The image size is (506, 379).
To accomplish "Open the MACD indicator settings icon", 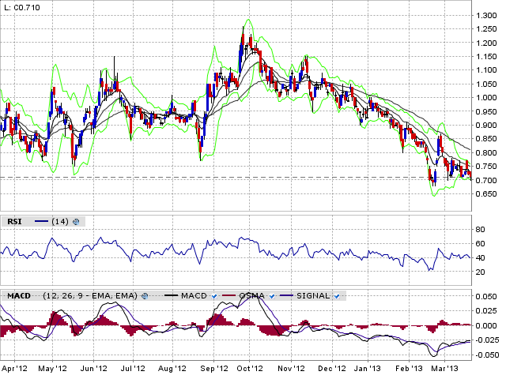I will coord(145,296).
